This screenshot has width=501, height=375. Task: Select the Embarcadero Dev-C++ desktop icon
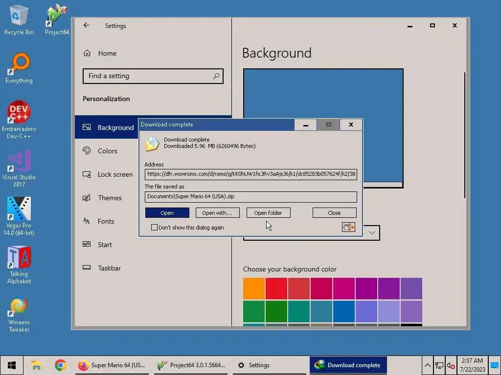[x=19, y=120]
